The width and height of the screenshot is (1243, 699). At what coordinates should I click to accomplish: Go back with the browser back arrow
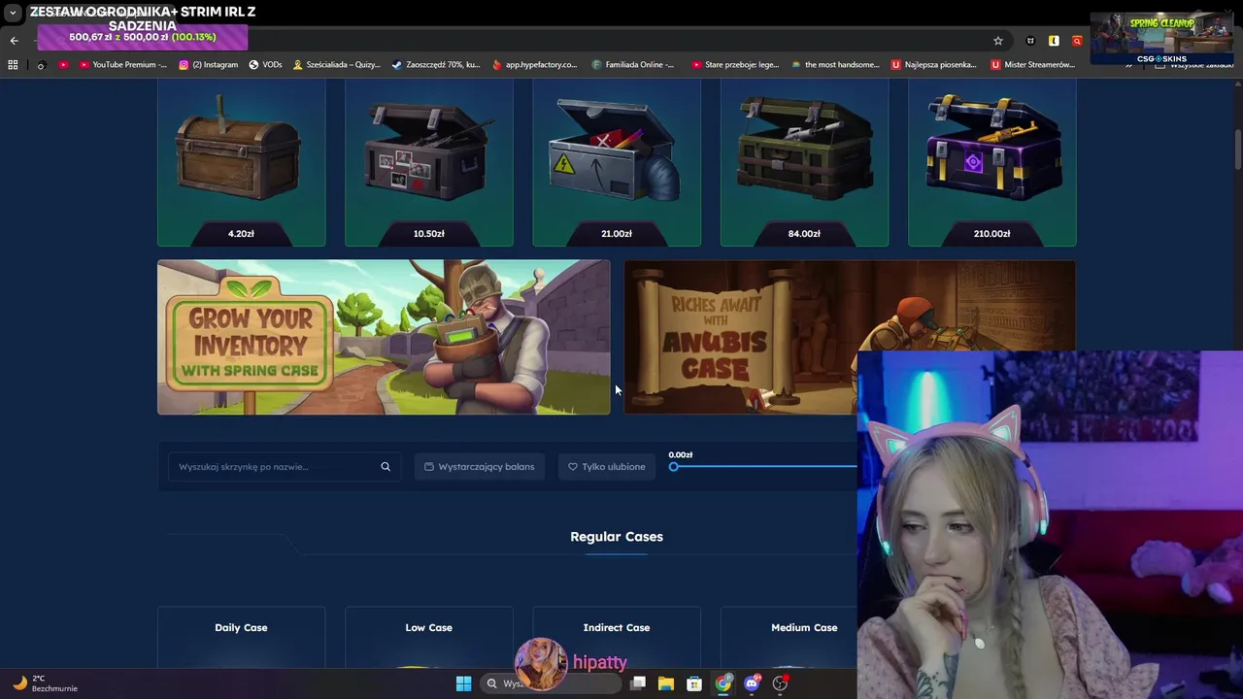[x=14, y=41]
